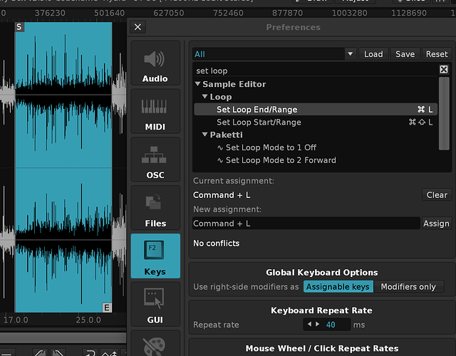Viewport: 456px width, 356px height.
Task: Click ruler position 627050
Action: coord(169,13)
